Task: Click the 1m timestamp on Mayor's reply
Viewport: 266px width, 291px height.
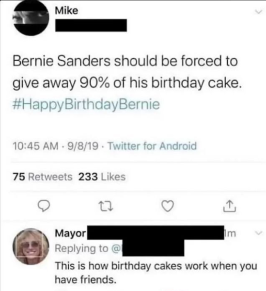Action: coord(231,233)
